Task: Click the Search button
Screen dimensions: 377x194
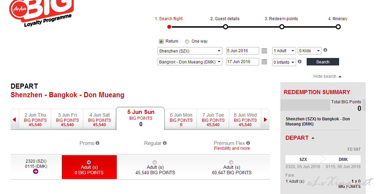Action: [x=323, y=62]
